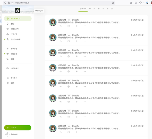Open the タイムライン timeline in the sidebar

click(18, 19)
